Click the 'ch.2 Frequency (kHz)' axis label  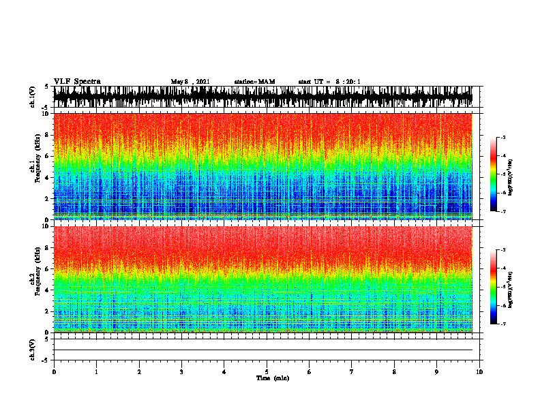point(35,271)
